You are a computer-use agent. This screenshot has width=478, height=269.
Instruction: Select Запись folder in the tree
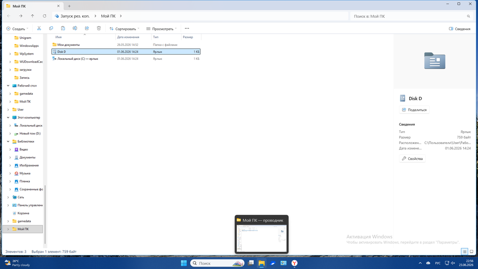click(x=24, y=78)
